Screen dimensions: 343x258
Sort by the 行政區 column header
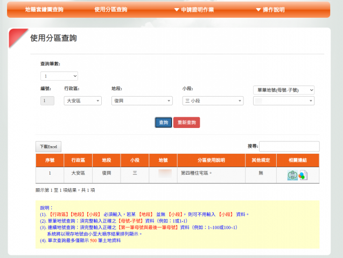pyautogui.click(x=78, y=160)
